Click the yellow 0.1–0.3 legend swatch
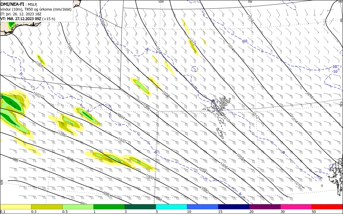The width and height of the screenshot is (343, 214). (16, 207)
